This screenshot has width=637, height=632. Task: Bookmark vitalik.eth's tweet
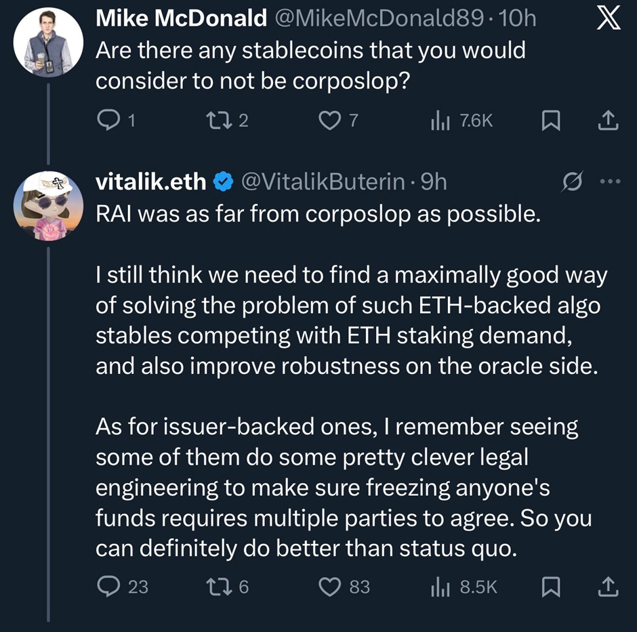click(x=550, y=587)
